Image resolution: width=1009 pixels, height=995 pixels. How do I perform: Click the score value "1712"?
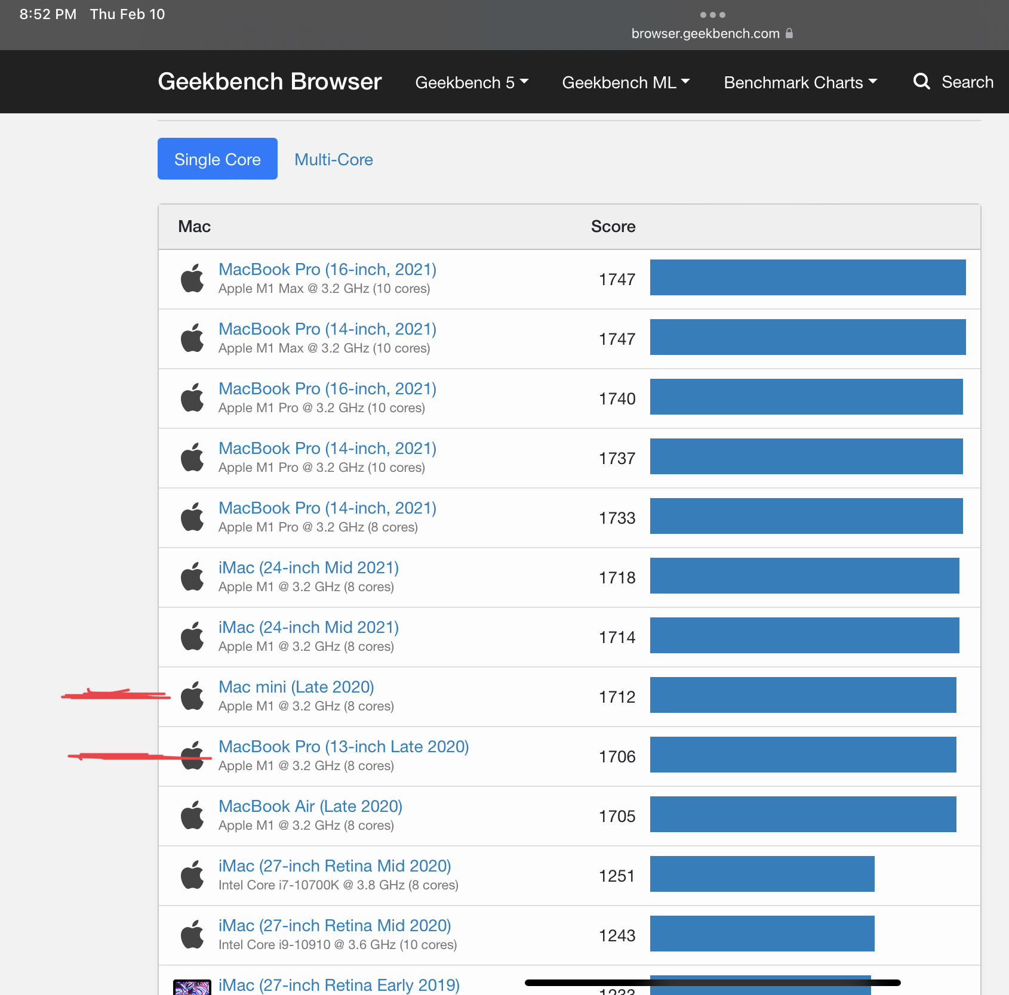point(617,697)
